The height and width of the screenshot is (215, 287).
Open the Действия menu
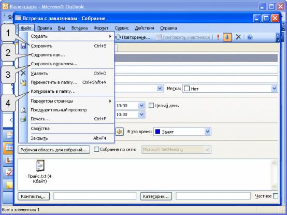145,28
